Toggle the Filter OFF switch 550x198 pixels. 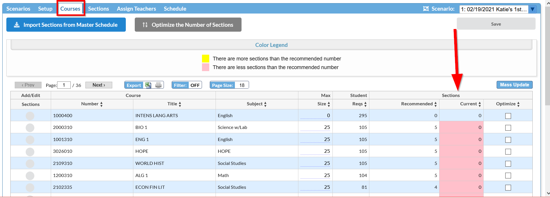point(195,85)
